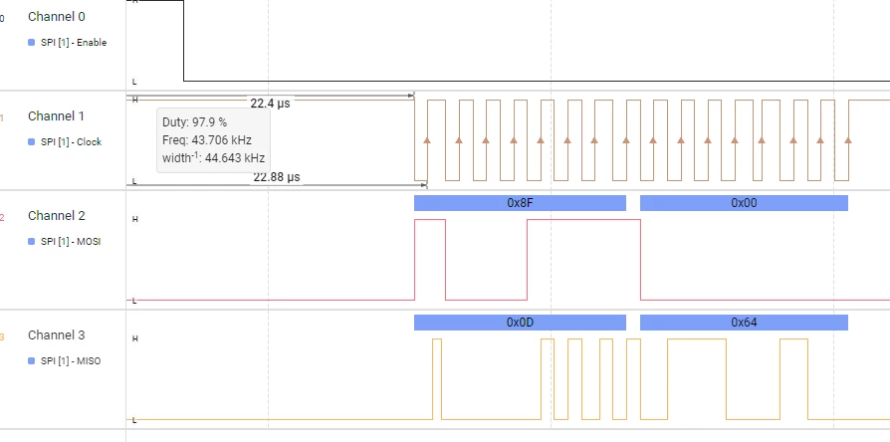Select the Channel 0 label

(56, 17)
